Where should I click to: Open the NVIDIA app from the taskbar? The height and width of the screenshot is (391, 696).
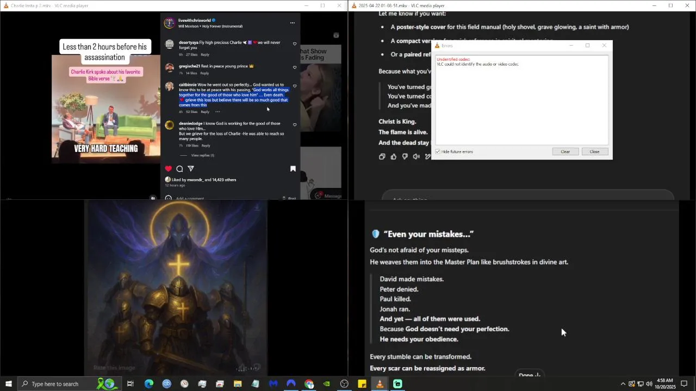pyautogui.click(x=326, y=384)
